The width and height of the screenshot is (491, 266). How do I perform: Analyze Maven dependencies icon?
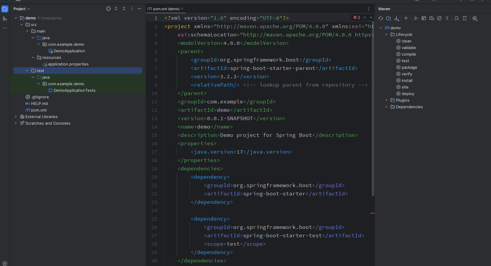pyautogui.click(x=457, y=18)
